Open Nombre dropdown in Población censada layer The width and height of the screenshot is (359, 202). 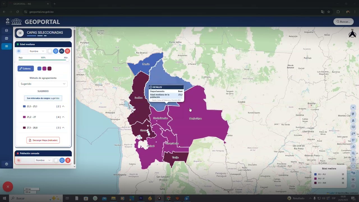click(x=43, y=160)
